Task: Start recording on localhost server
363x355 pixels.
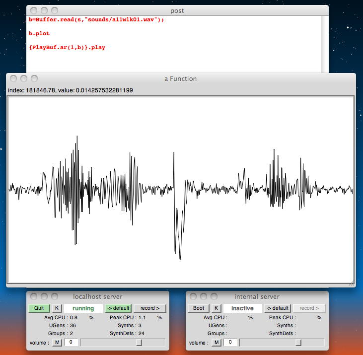Action: coord(150,308)
